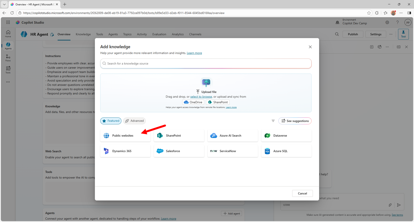Click Cancel in Add knowledge dialog
This screenshot has height=222, width=414.
302,193
